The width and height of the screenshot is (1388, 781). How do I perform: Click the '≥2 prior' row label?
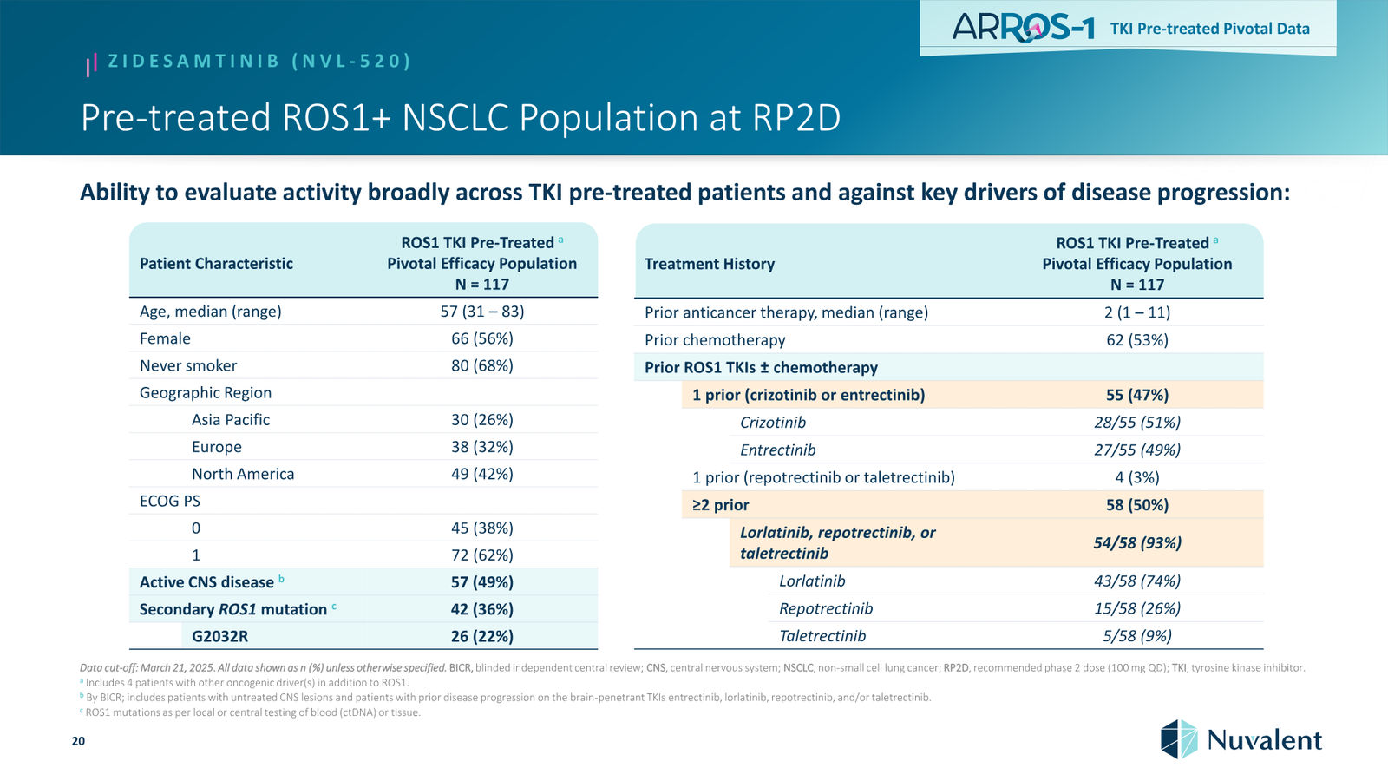[720, 505]
